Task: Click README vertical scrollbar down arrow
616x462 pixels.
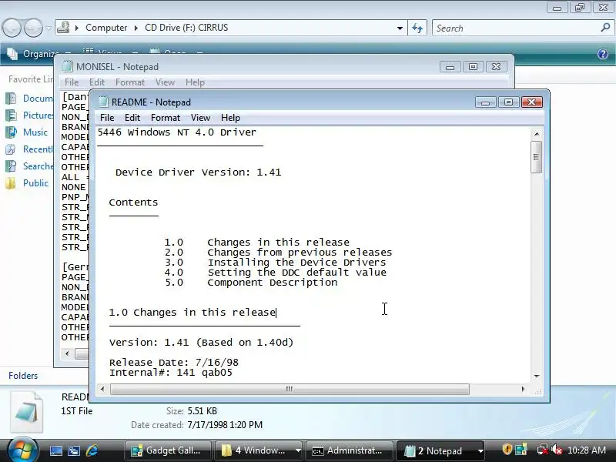Action: pyautogui.click(x=537, y=377)
